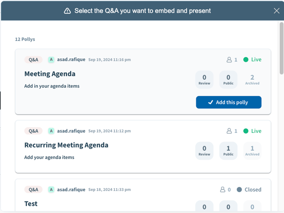Open Archived count on Meeting Agenda
The width and height of the screenshot is (284, 213).
tap(252, 80)
